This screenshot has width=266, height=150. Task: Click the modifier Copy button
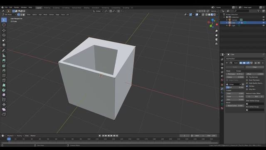pos(255,67)
